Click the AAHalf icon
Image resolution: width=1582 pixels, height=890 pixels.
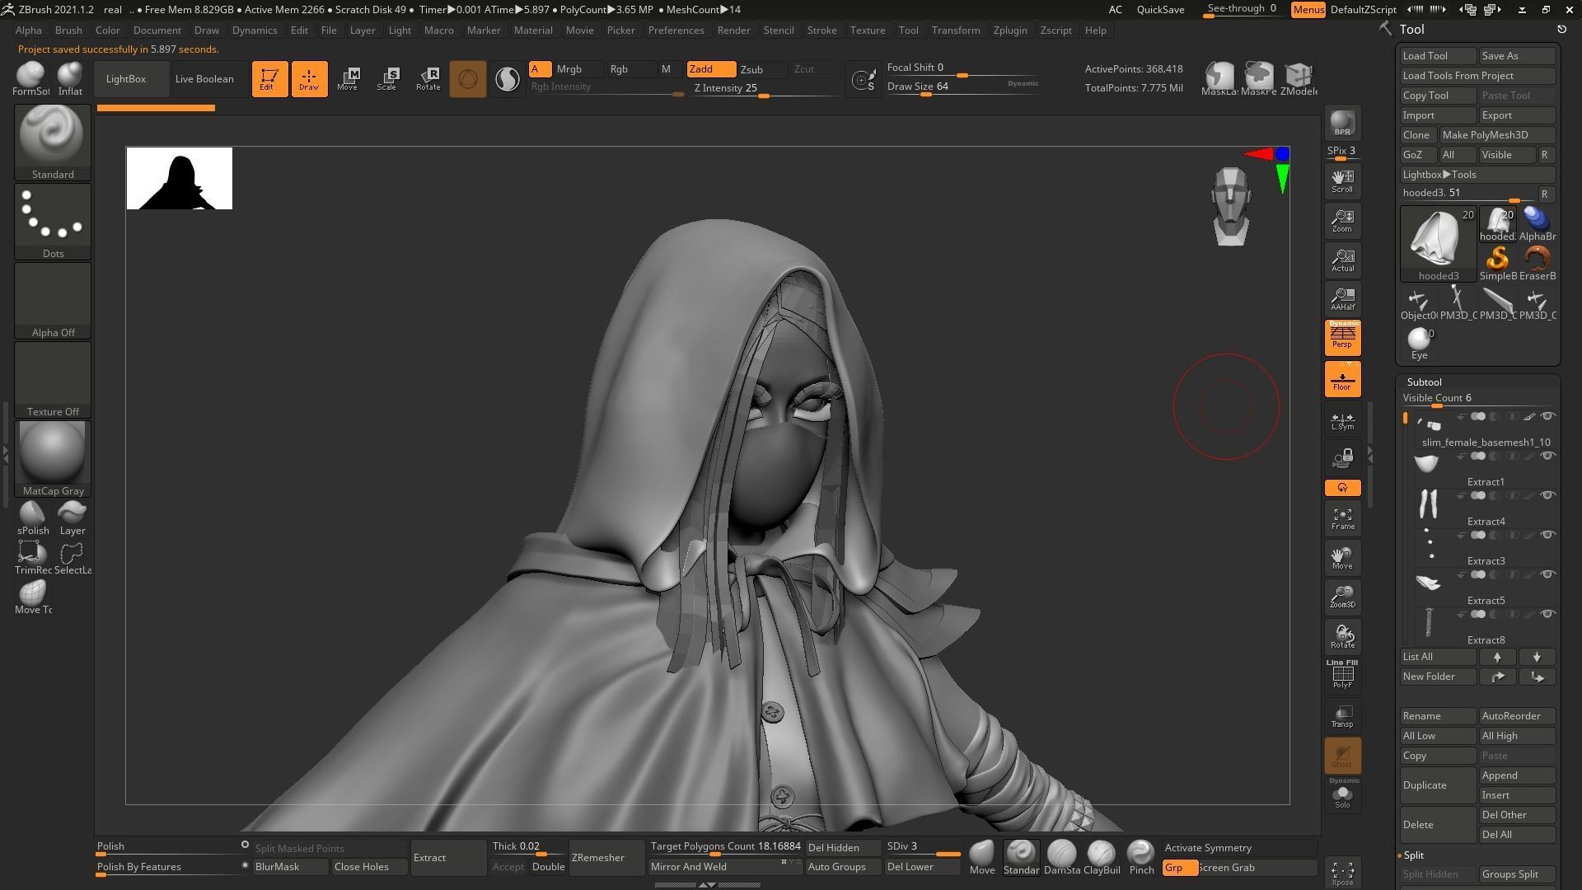tap(1342, 298)
